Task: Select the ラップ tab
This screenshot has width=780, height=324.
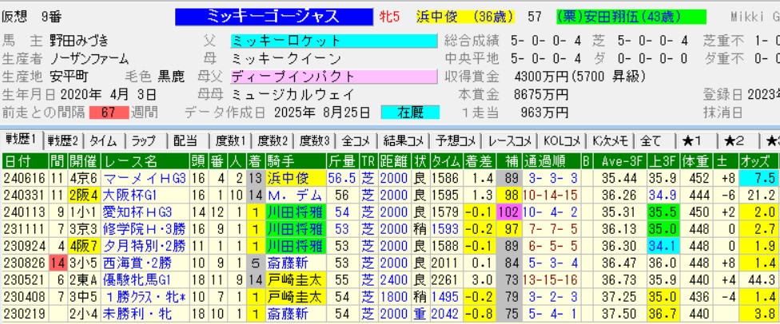Action: [x=145, y=140]
